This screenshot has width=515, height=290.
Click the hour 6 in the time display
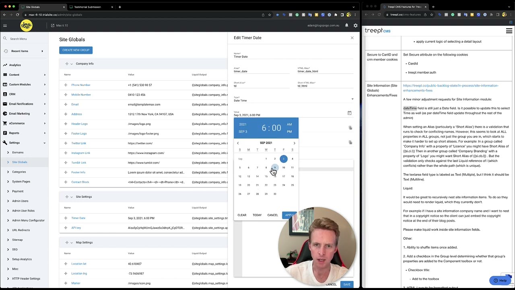264,128
